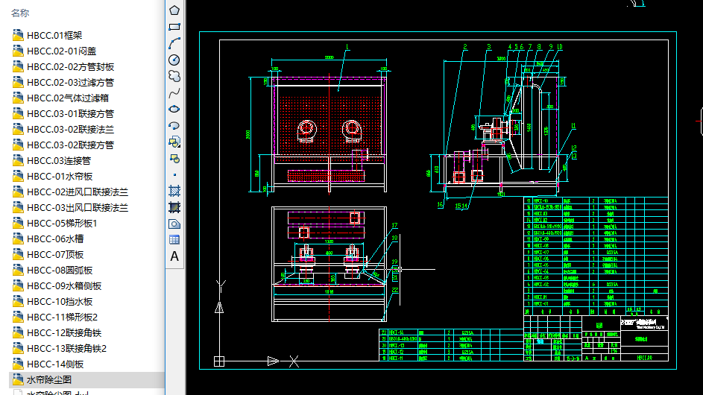Select the Hatch tool
Screen dimensions: 703x395
coord(174,191)
